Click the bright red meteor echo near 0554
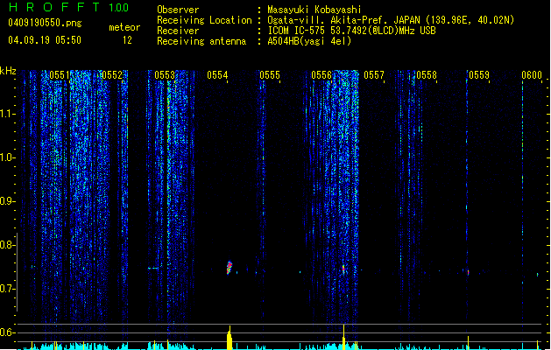 coord(230,268)
